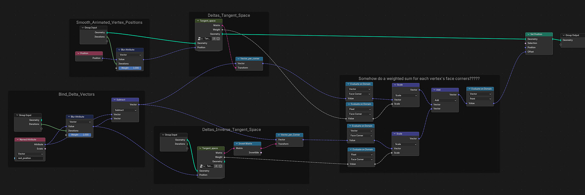Screen dimensions: 585x195
Task: Toggle fake user shield in Deltas_Inverse_Tangent_Space Tangent_space node
Action: click(x=220, y=166)
